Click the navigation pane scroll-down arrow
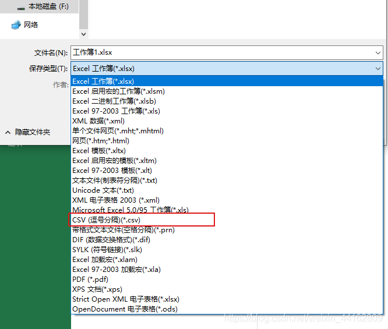 (84, 34)
